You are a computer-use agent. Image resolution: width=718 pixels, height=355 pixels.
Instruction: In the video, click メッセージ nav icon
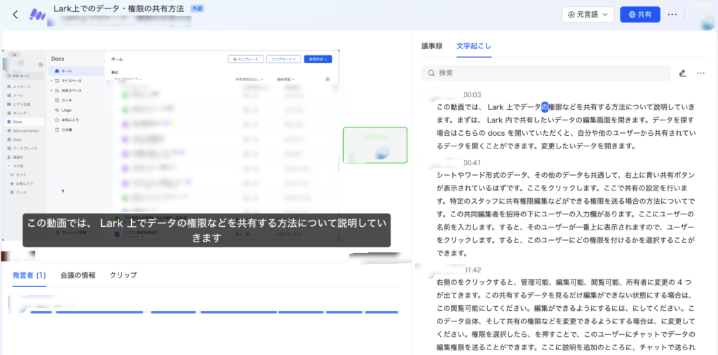(9, 86)
